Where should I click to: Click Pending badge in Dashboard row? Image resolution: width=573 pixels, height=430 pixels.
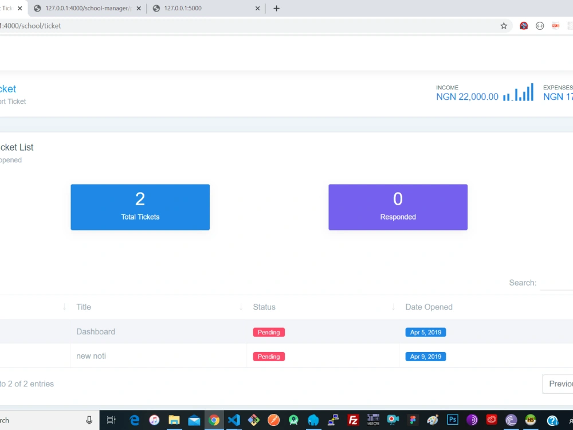[x=269, y=332]
